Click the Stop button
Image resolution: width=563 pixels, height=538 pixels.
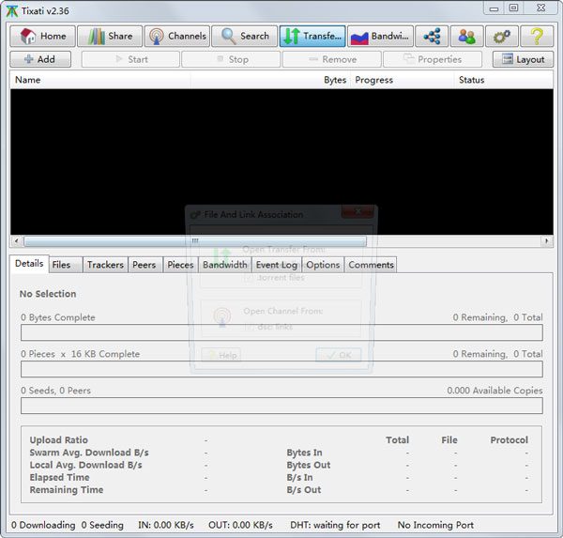tap(231, 59)
